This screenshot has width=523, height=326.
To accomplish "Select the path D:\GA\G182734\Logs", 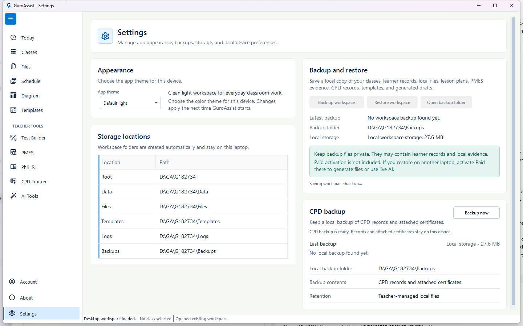I will point(184,236).
